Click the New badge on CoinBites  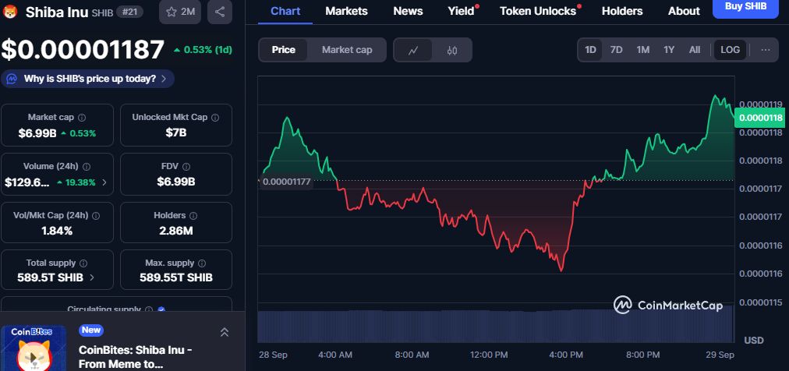click(x=91, y=330)
